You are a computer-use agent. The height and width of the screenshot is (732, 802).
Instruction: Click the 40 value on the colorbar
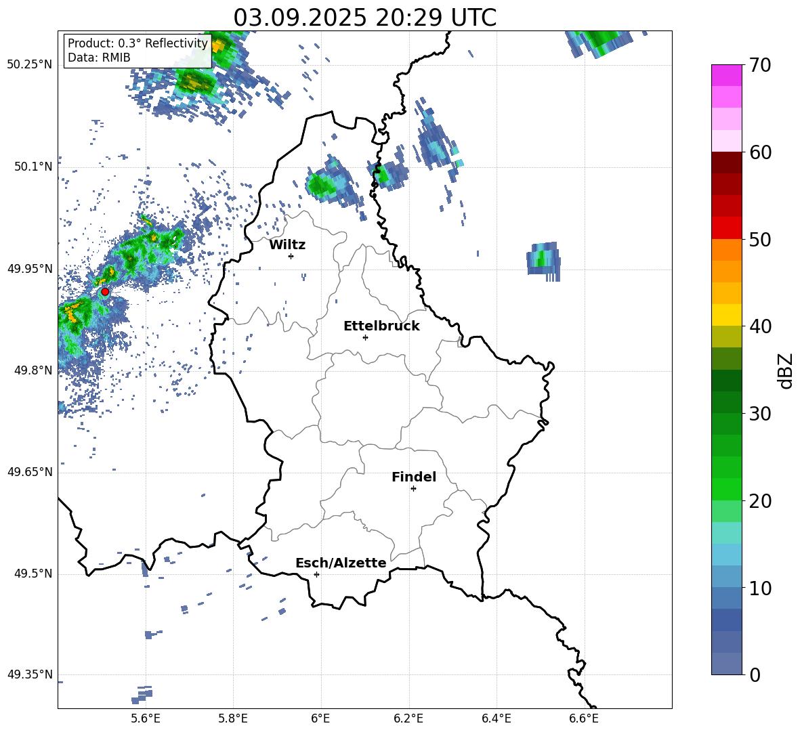(x=759, y=326)
